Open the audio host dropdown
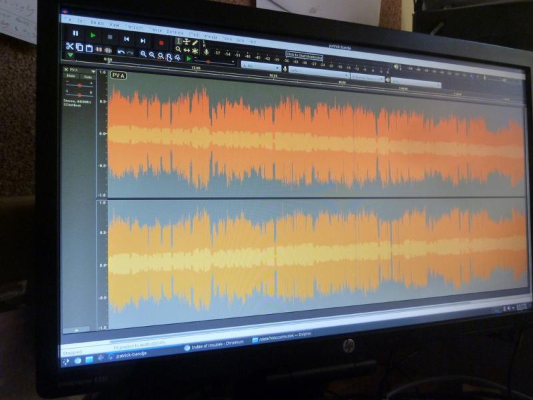This screenshot has height=400, width=533. point(261,66)
